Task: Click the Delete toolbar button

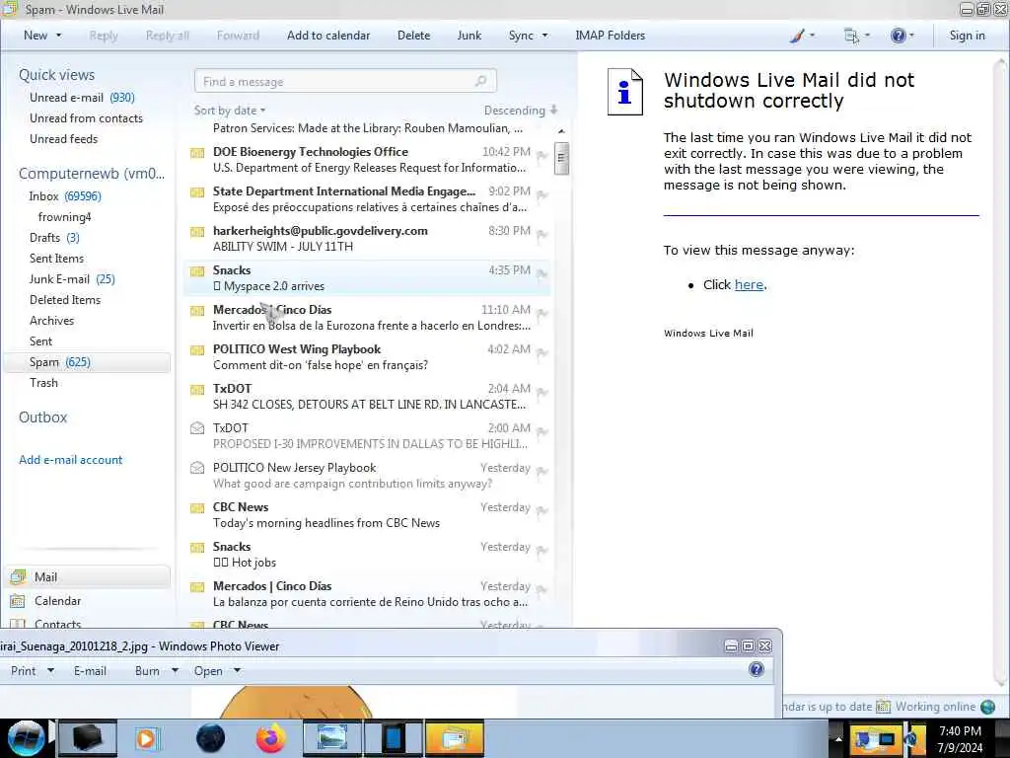Action: click(413, 36)
